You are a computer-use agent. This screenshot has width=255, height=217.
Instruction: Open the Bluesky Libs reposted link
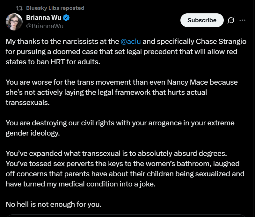(55, 8)
